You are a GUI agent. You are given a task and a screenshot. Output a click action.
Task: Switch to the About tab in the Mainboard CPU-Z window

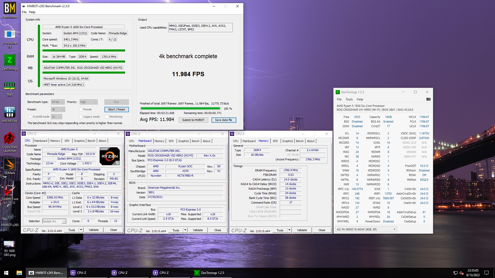tap(207, 141)
